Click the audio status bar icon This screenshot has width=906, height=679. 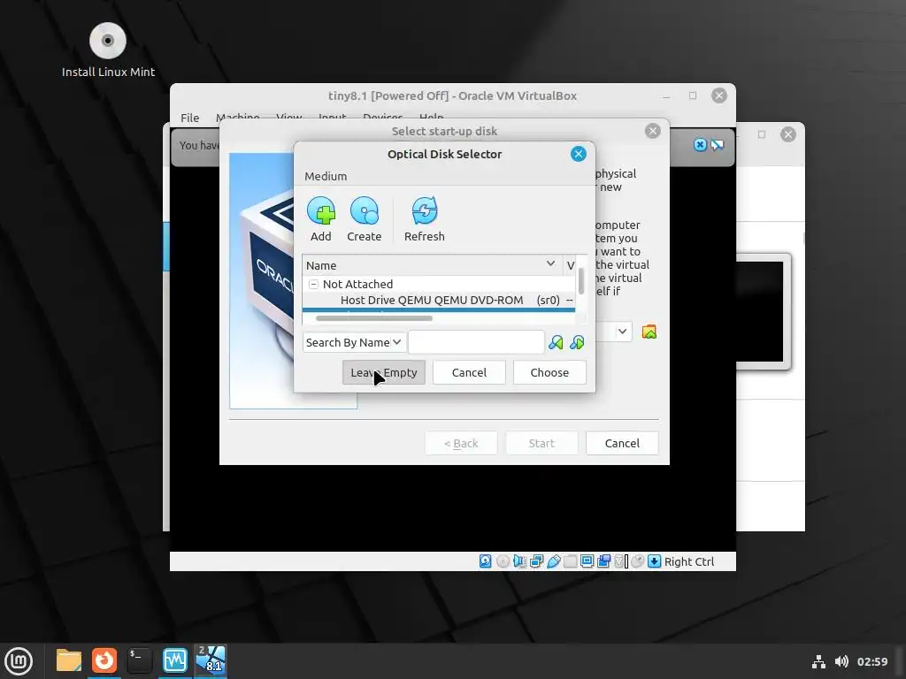tap(519, 561)
